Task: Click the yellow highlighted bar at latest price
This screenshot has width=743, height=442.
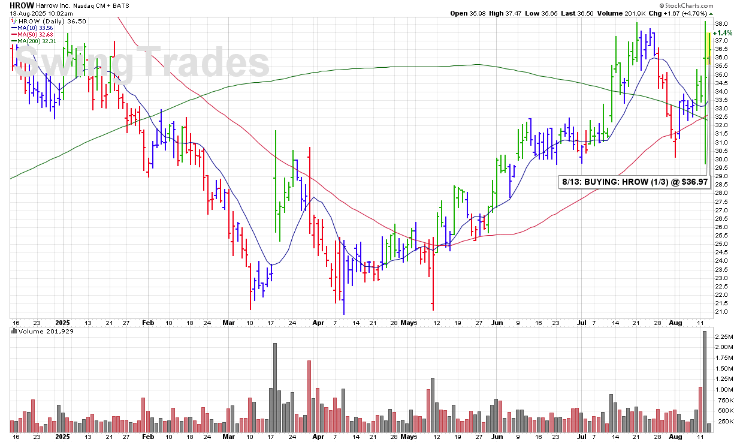Action: (709, 48)
